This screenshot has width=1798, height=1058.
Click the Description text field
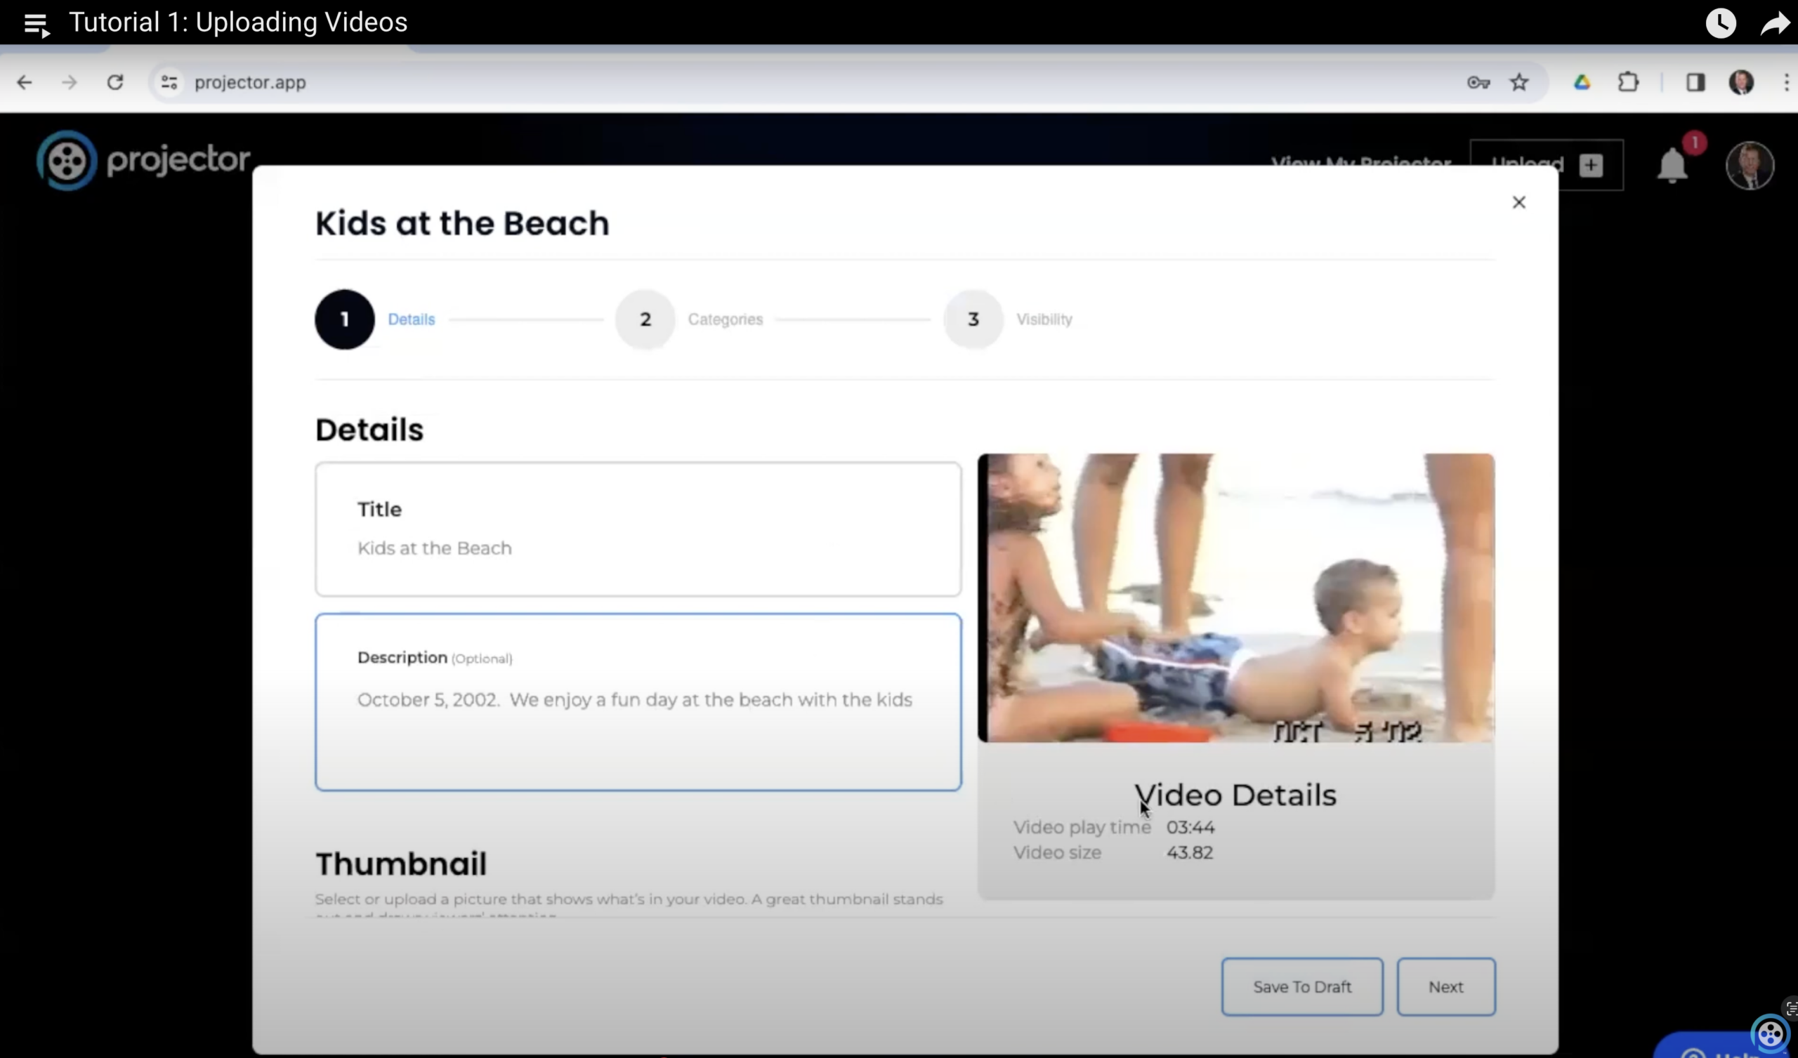[638, 702]
